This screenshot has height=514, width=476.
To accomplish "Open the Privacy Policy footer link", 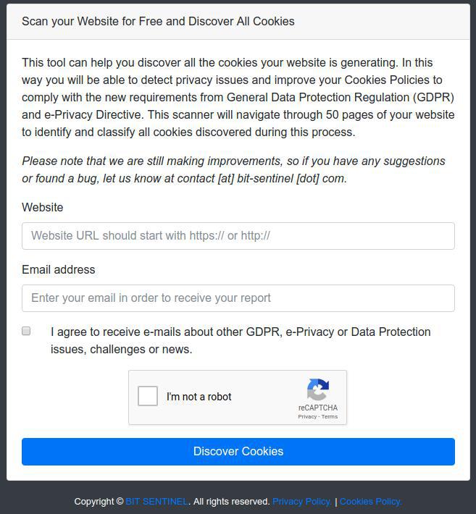I will pyautogui.click(x=302, y=502).
